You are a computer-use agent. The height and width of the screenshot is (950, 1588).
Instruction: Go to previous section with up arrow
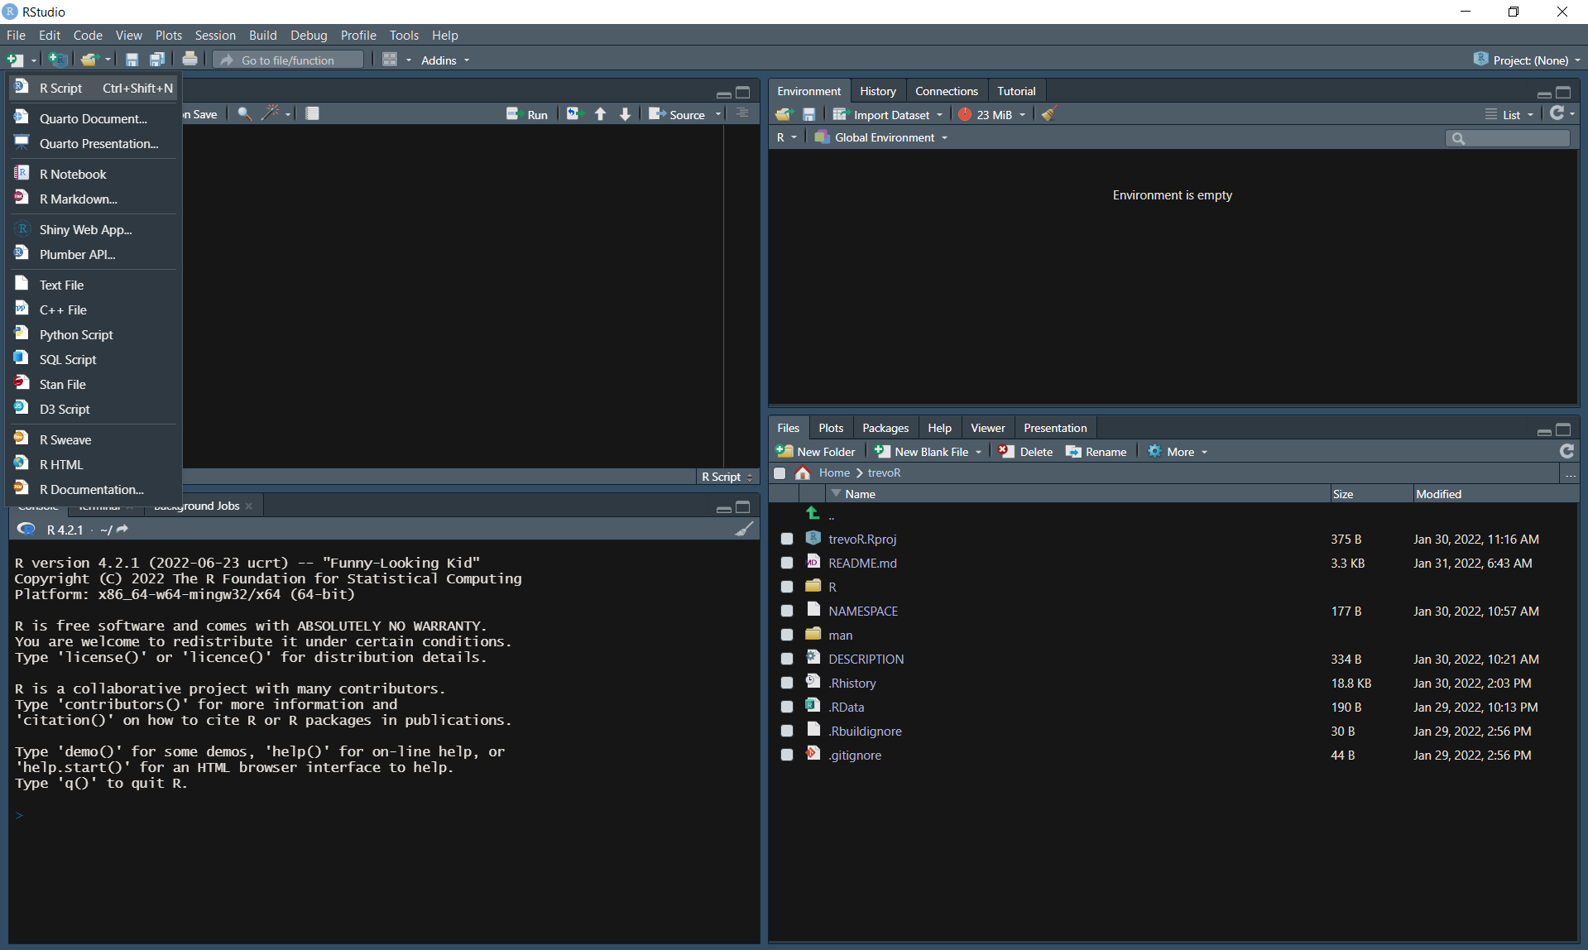pyautogui.click(x=601, y=114)
